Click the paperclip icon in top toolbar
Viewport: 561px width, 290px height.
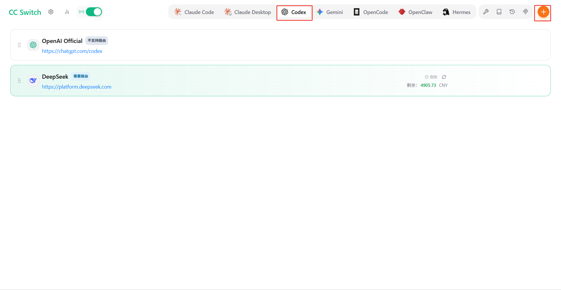525,12
